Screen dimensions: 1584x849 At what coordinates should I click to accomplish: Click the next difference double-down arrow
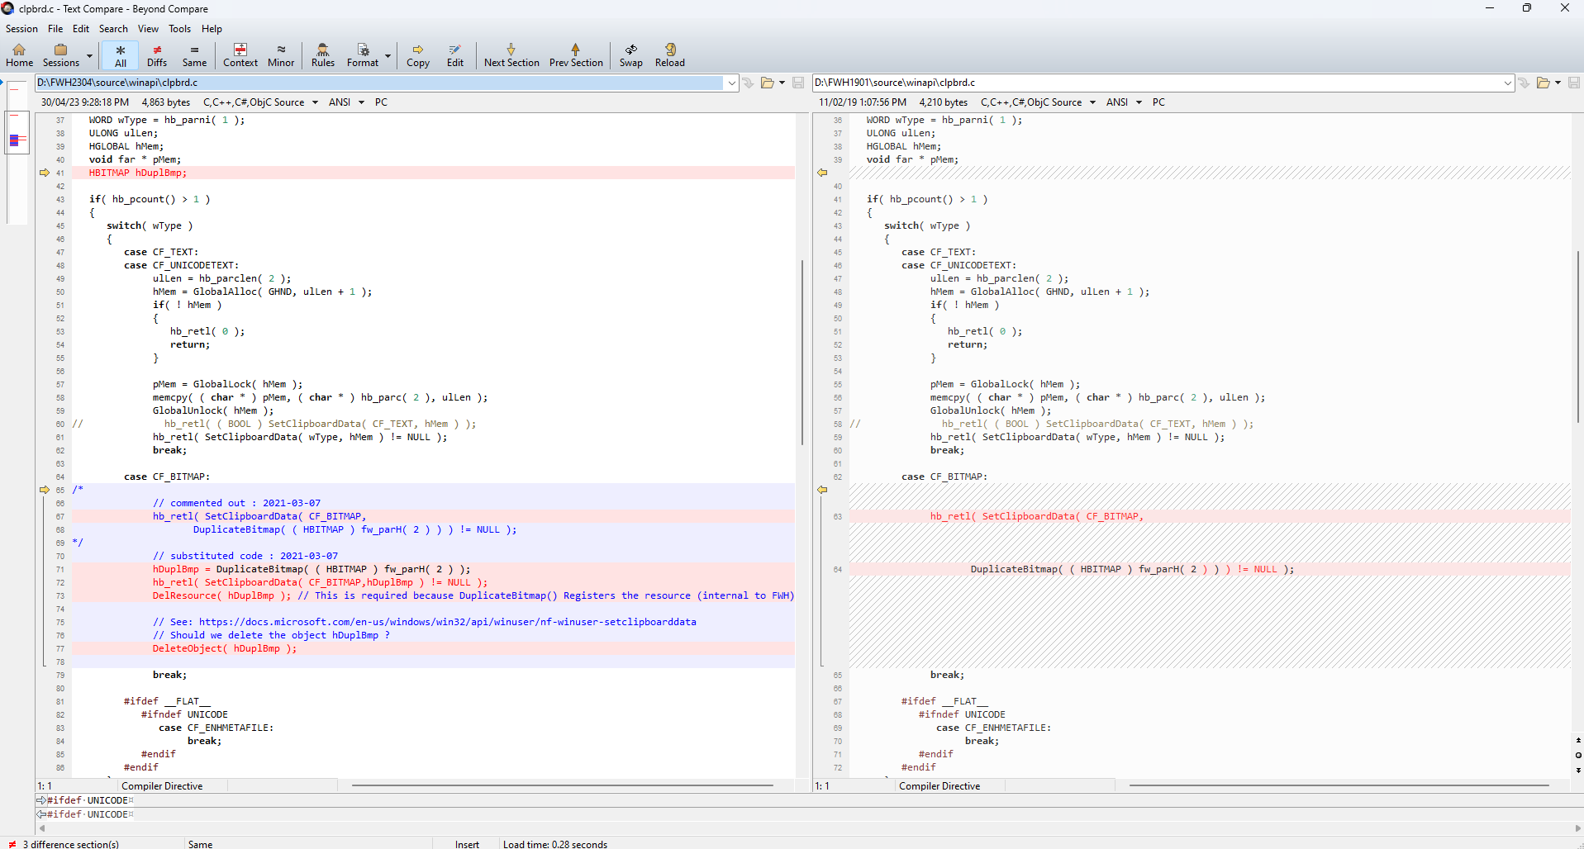point(1578,770)
